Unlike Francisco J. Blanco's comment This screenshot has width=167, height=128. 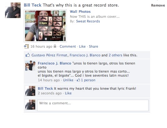tap(68, 80)
